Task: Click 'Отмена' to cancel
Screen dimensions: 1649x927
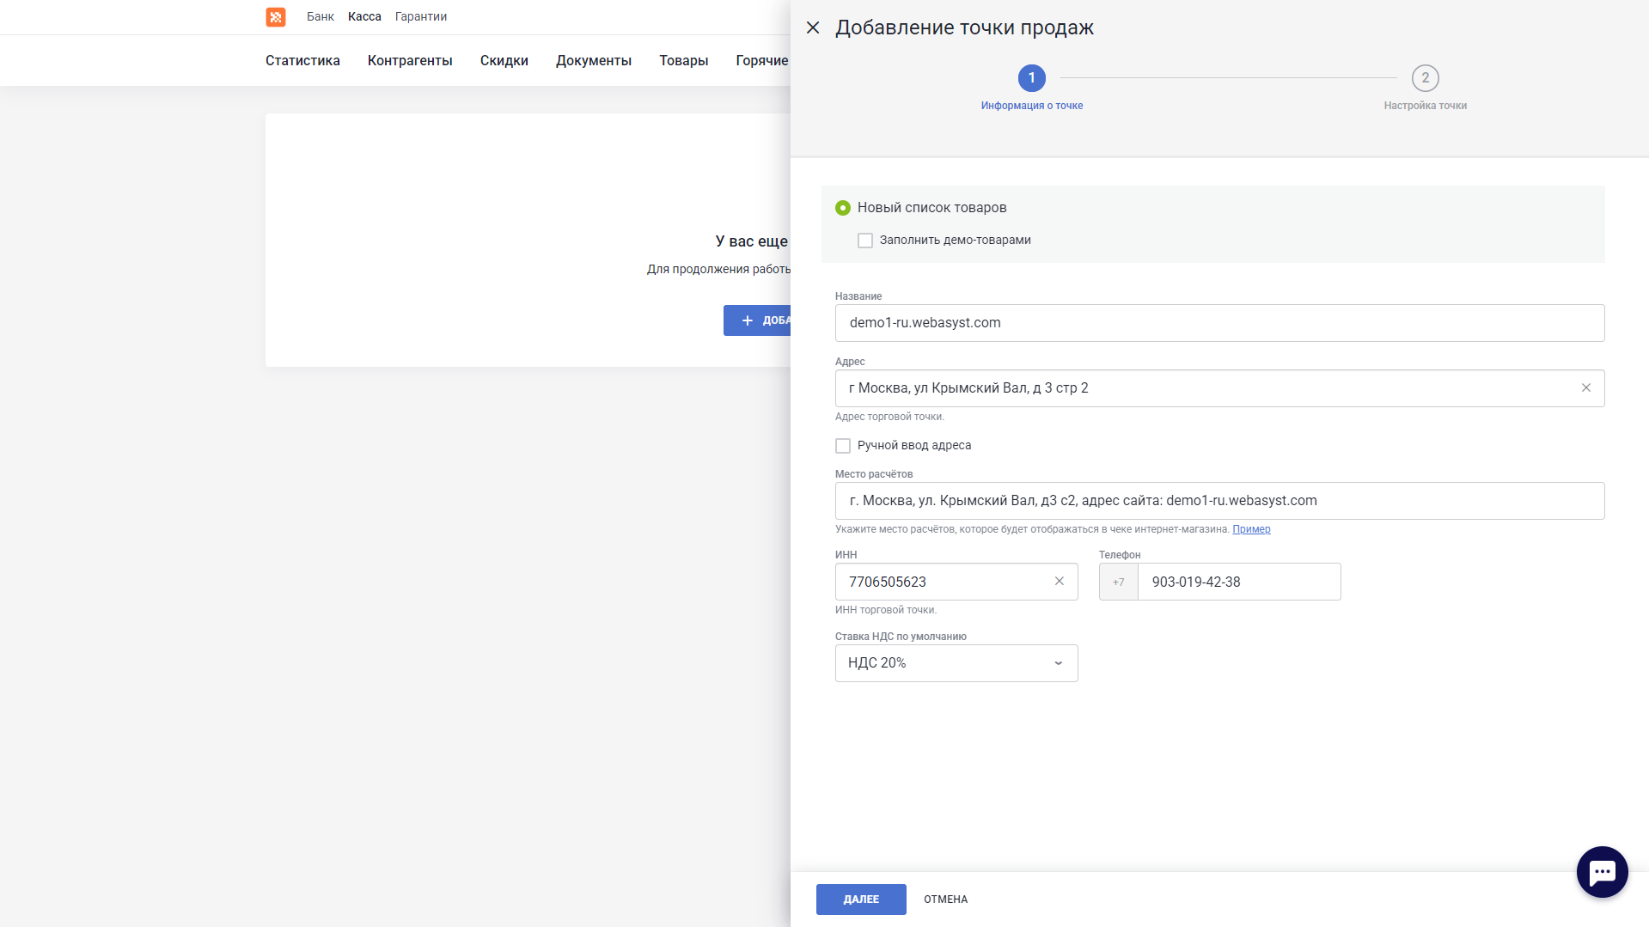Action: [x=945, y=900]
